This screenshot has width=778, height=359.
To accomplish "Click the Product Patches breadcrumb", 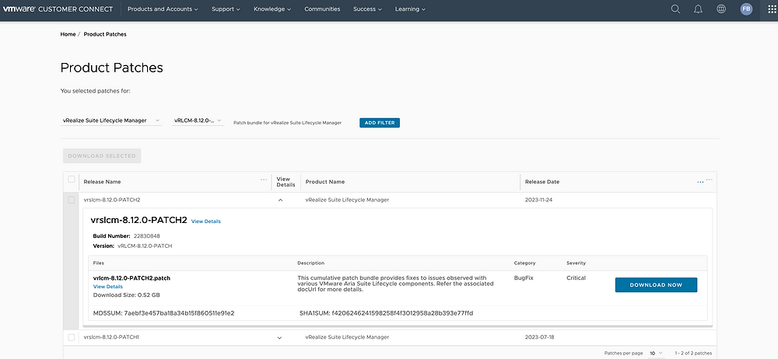I will pyautogui.click(x=105, y=34).
